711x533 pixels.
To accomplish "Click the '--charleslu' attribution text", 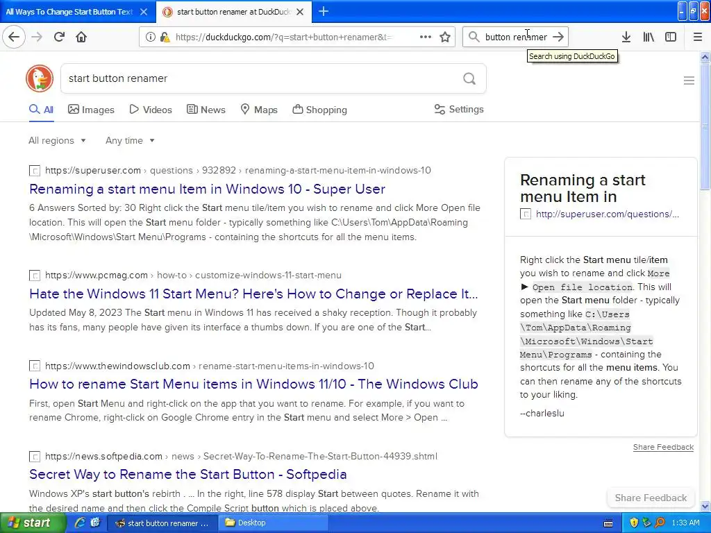I will (542, 413).
